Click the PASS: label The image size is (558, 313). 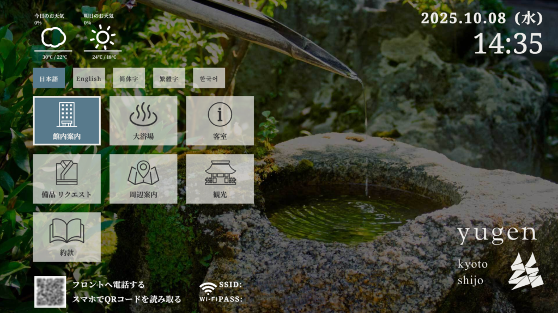point(231,299)
